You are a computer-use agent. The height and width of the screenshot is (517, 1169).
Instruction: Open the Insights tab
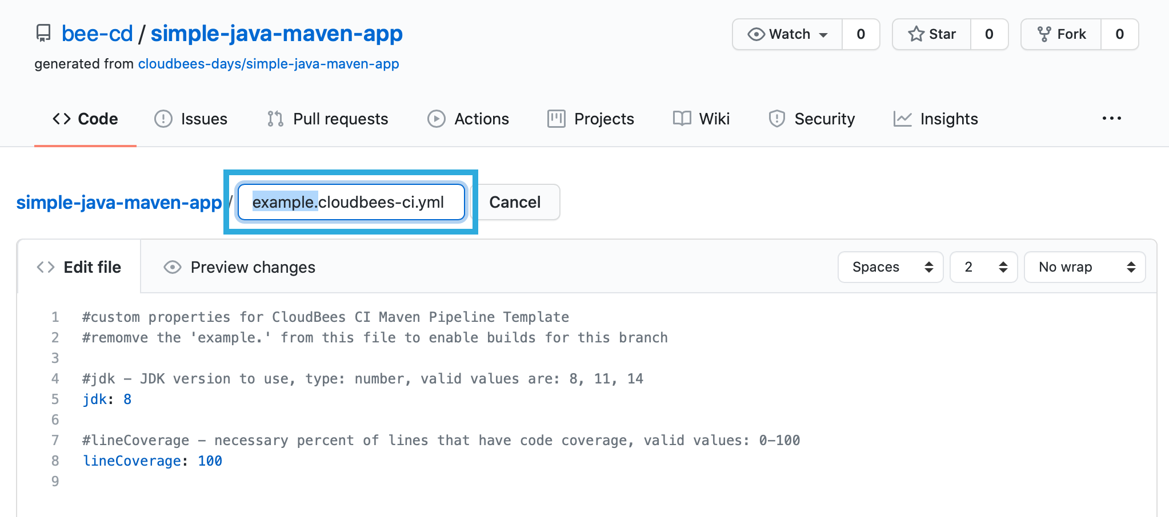[x=936, y=119]
